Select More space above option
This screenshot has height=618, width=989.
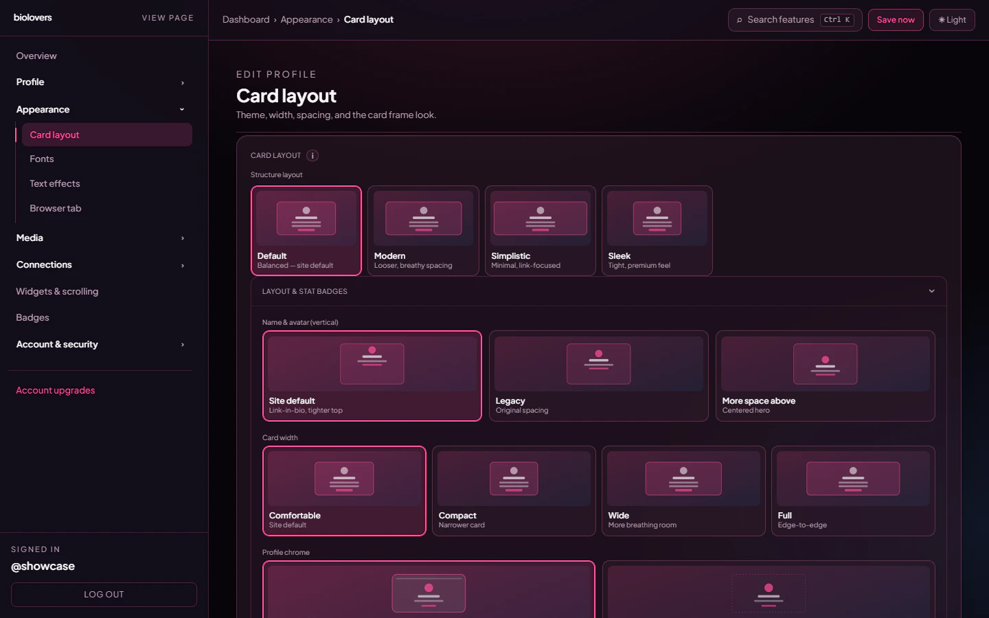pyautogui.click(x=826, y=376)
